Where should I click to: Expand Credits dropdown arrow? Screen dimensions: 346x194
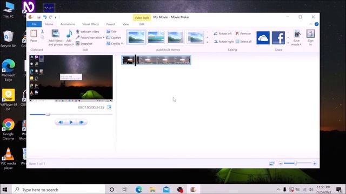122,44
